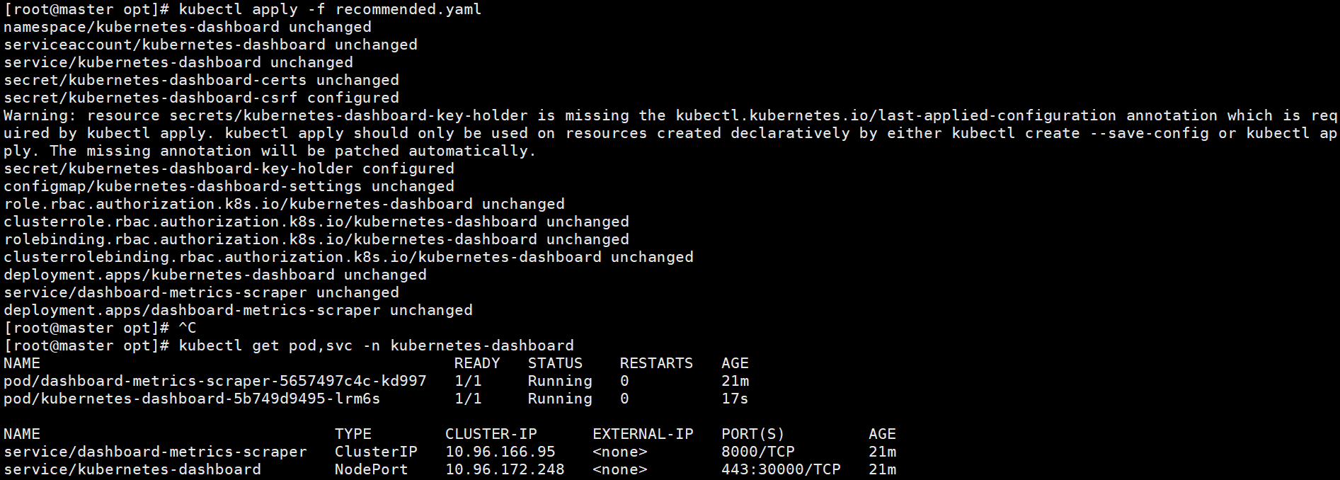This screenshot has height=480, width=1340.
Task: Click cluster IP '10.96.166.95'
Action: (500, 452)
